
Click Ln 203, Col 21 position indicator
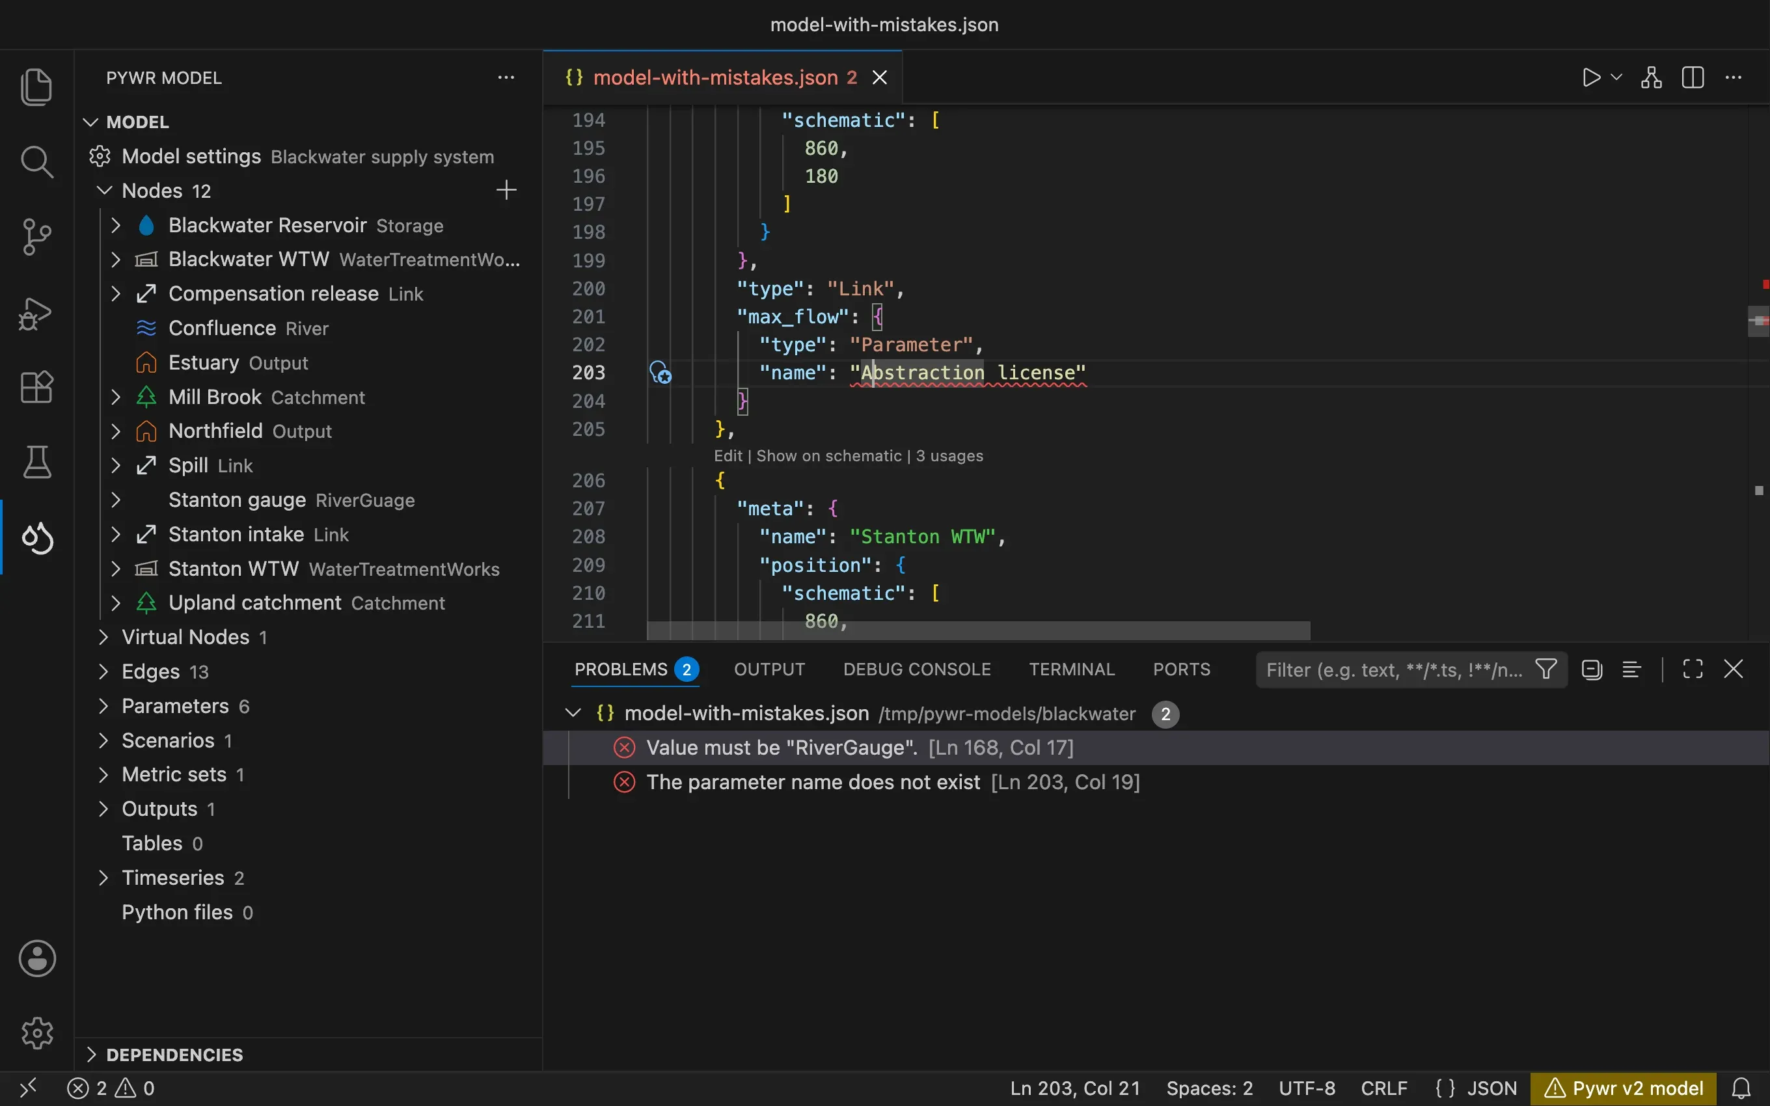(x=1075, y=1088)
